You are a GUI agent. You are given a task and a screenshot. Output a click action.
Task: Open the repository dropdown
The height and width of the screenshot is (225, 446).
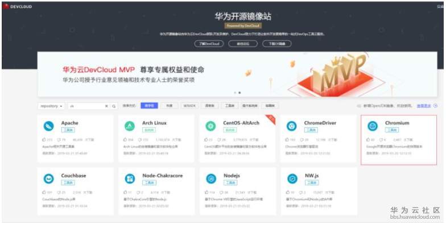51,106
